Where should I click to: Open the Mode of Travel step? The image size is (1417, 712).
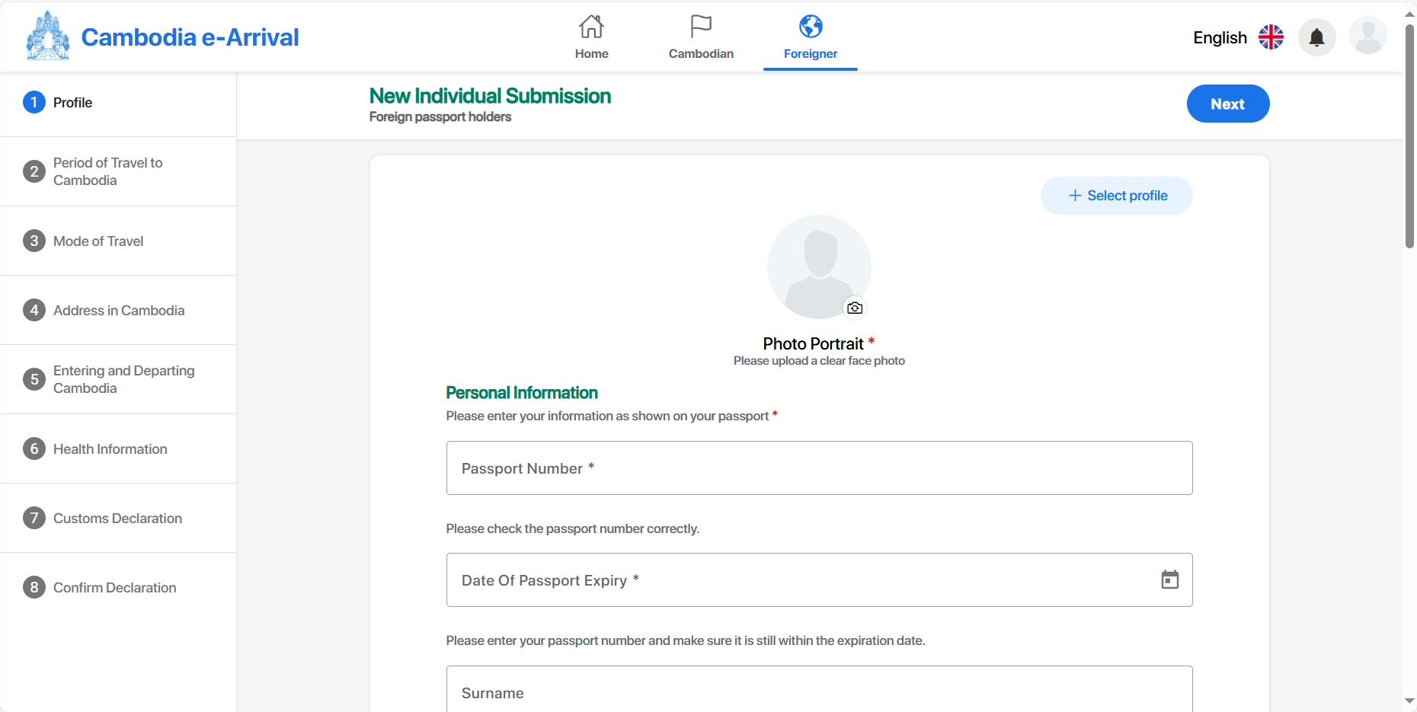[x=98, y=241]
